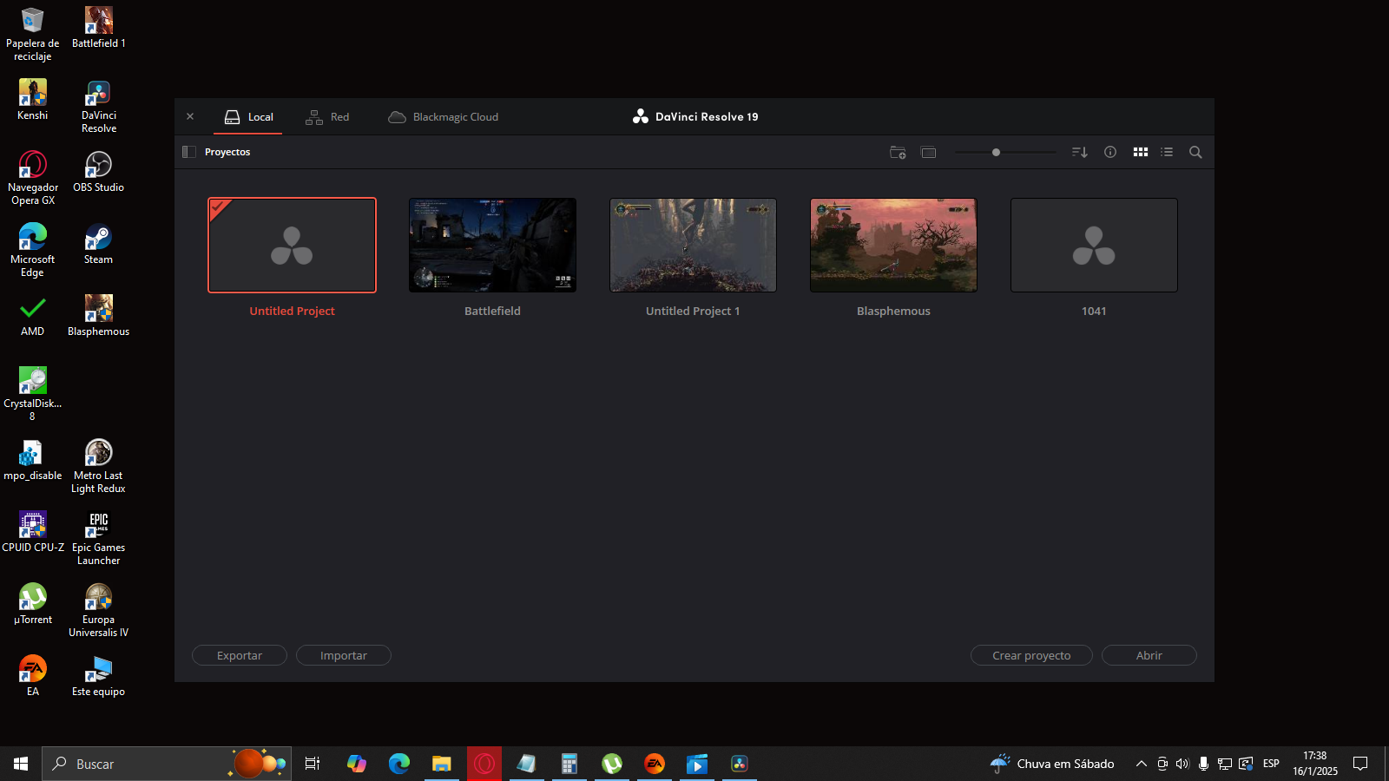Switch to thumbnail grid view
The height and width of the screenshot is (781, 1389).
tap(1140, 152)
